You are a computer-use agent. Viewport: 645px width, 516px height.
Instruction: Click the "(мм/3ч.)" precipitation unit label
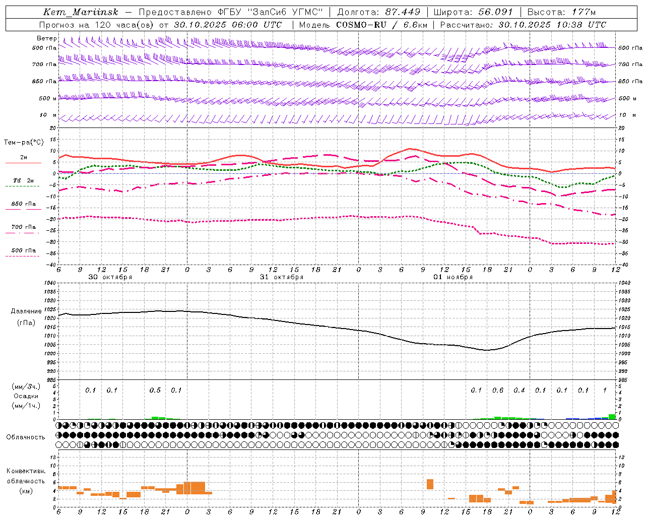(x=26, y=386)
